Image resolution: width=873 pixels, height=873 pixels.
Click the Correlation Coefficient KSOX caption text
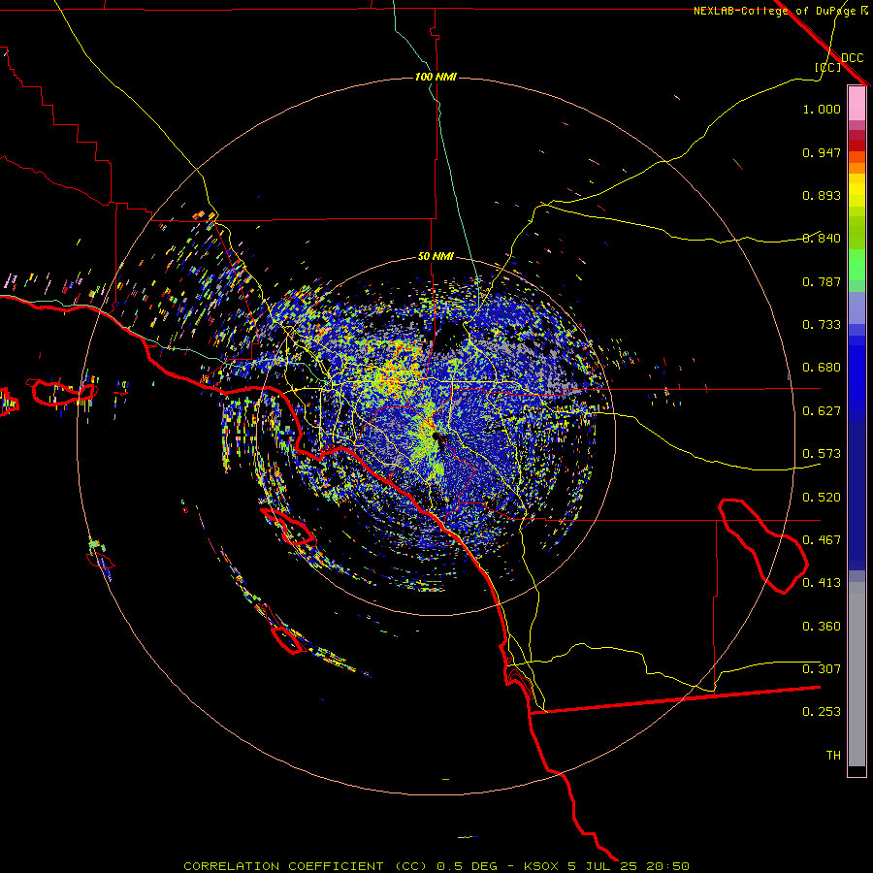tap(436, 866)
